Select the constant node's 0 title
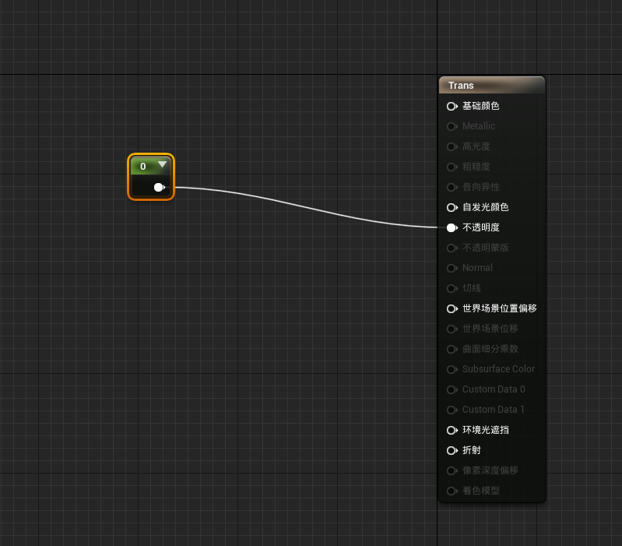 click(x=143, y=166)
